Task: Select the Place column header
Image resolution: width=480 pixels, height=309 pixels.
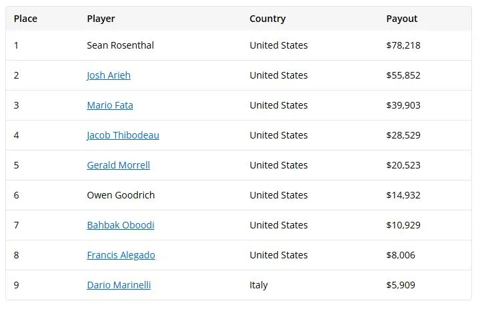Action: tap(25, 19)
